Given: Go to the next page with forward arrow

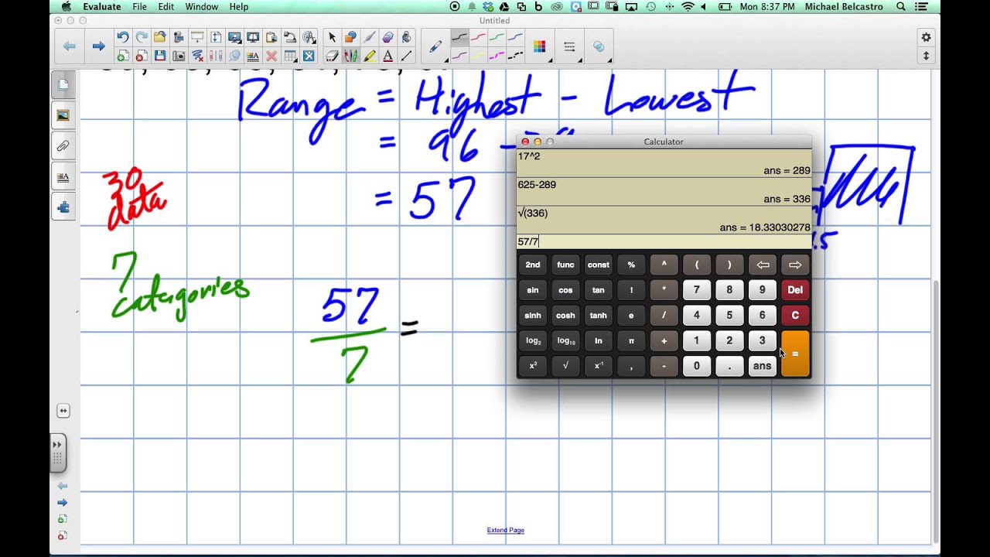Looking at the screenshot, I should click(98, 46).
